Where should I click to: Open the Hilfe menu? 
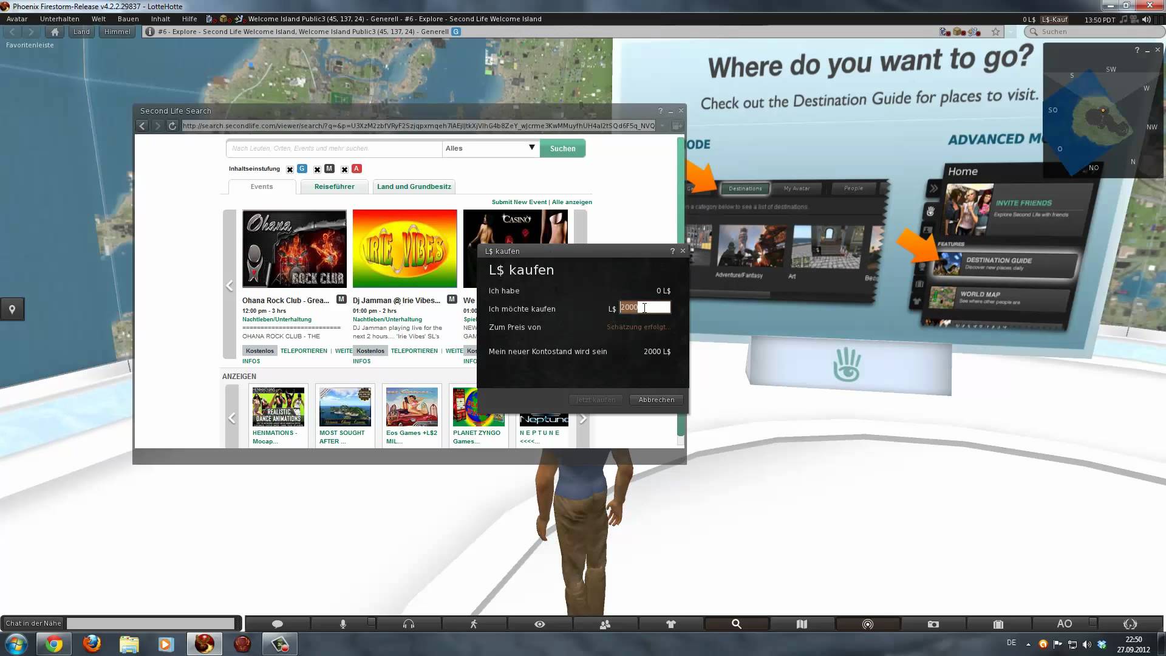(x=189, y=19)
